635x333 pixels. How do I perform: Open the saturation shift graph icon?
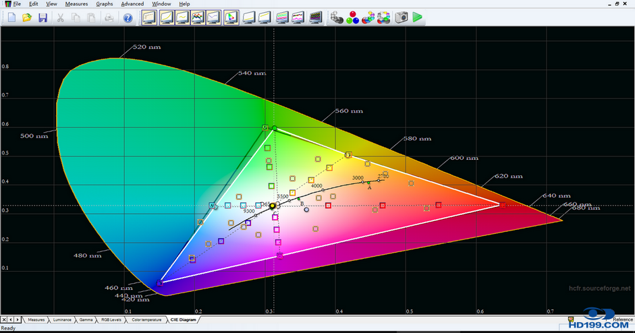282,18
